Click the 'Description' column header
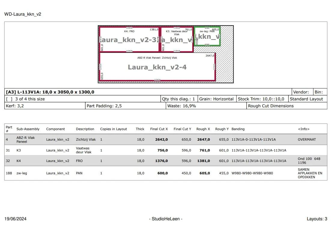Viewport: 331px width, 226px height. [x=85, y=129]
